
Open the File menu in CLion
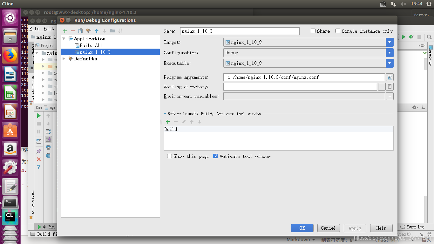point(34,29)
